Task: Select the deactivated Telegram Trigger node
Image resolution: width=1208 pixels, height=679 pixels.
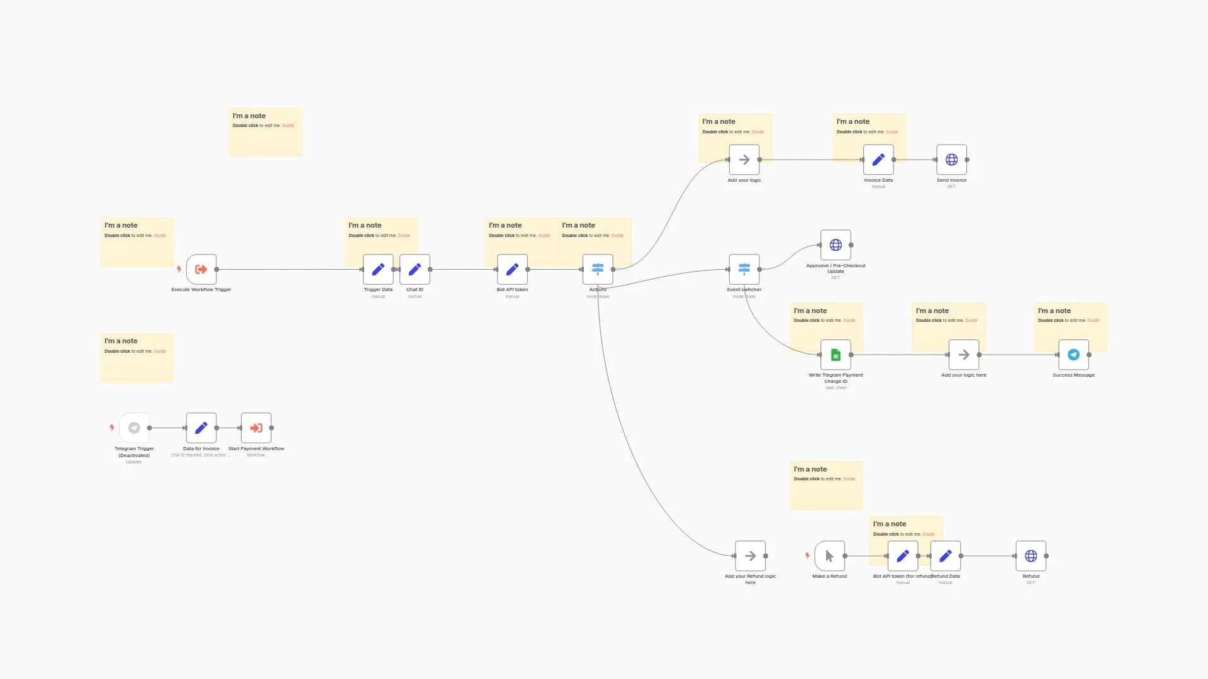Action: (134, 428)
